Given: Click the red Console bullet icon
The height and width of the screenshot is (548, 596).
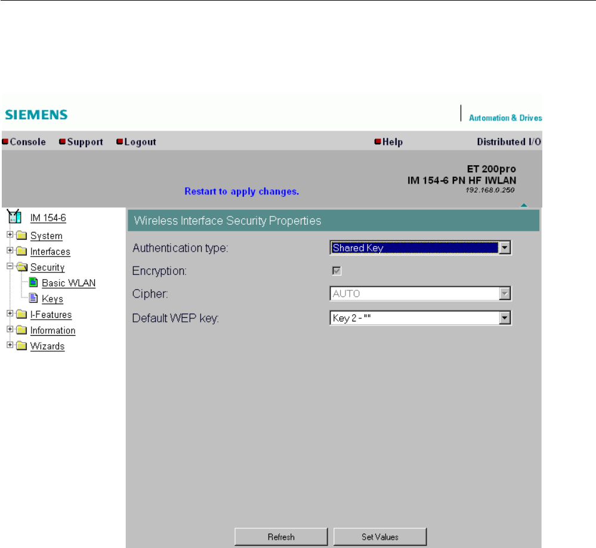Looking at the screenshot, I should [x=5, y=142].
